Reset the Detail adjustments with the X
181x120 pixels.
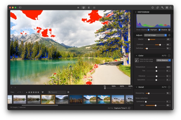(169, 87)
